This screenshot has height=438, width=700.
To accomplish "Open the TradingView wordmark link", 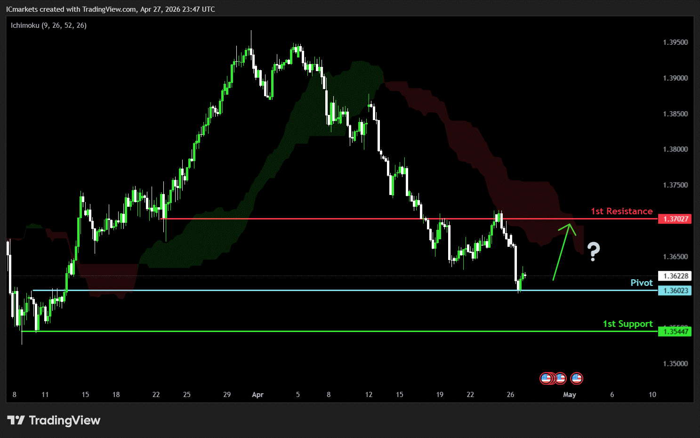I will pyautogui.click(x=64, y=420).
